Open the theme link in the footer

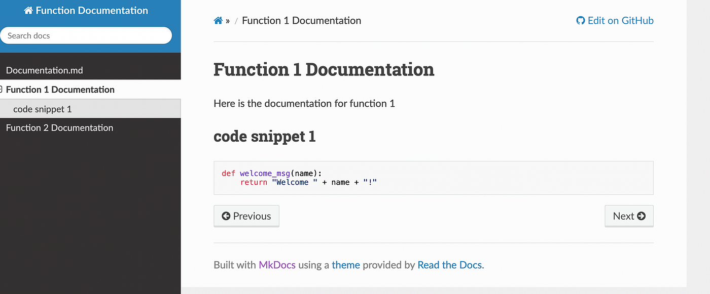click(x=346, y=265)
